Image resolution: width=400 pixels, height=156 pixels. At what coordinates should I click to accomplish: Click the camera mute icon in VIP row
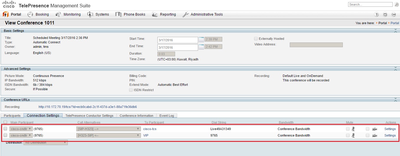point(375,135)
